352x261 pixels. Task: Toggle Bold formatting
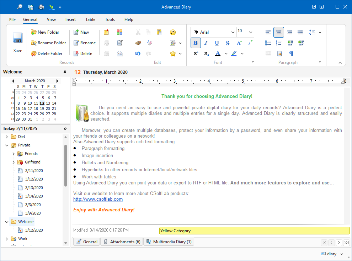[196, 43]
